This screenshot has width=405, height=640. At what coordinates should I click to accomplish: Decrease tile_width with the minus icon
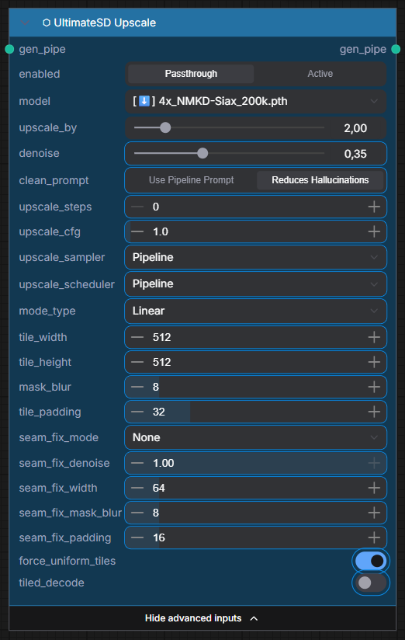[137, 338]
